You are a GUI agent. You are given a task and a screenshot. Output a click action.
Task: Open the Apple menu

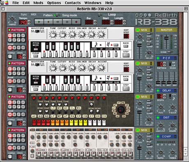click(7, 3)
